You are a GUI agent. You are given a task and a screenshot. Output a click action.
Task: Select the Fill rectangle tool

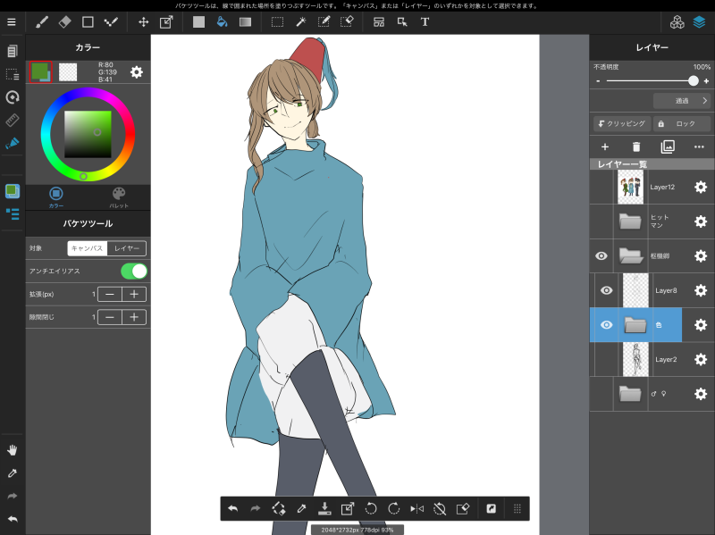coord(198,21)
